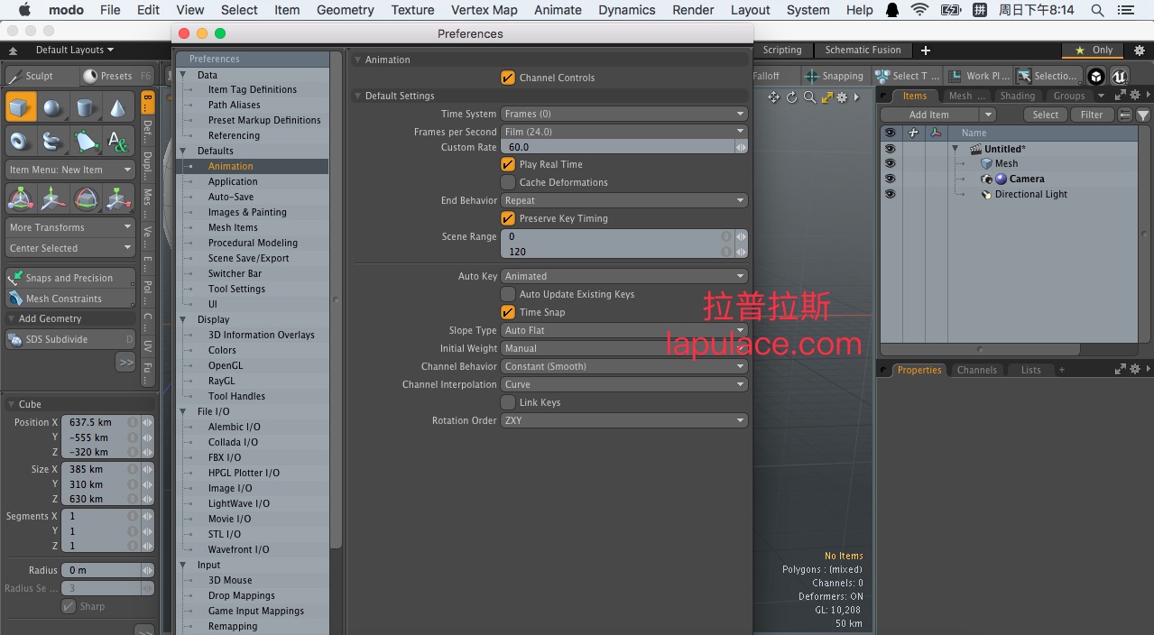Select the Torus primitive tool

click(21, 141)
